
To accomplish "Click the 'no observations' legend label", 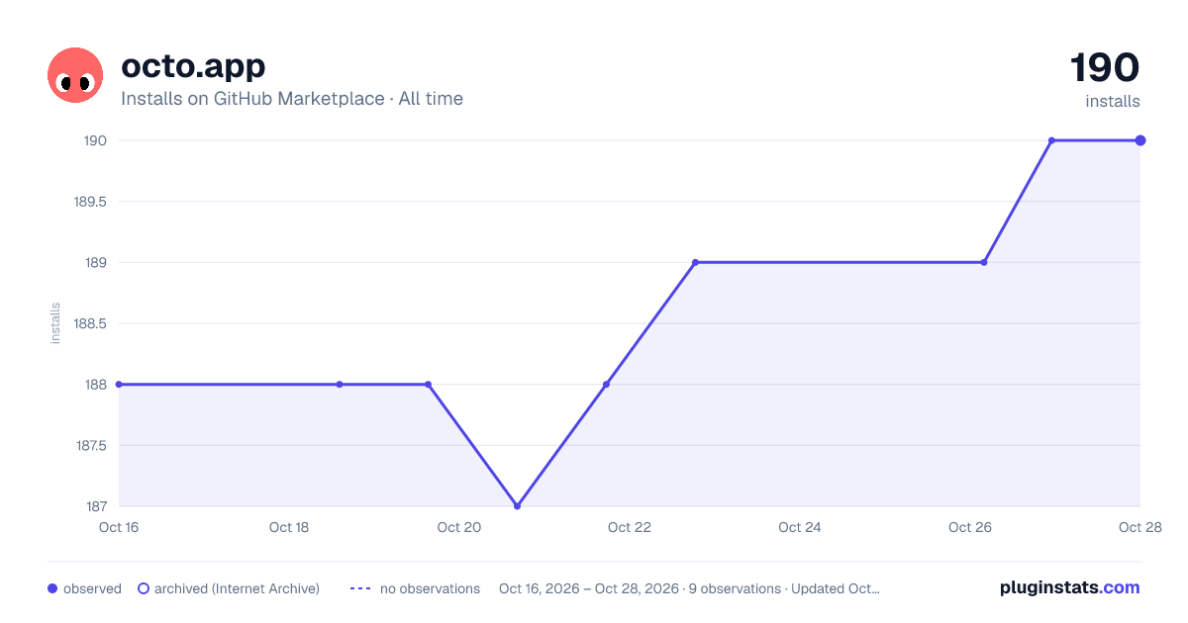I will 430,588.
